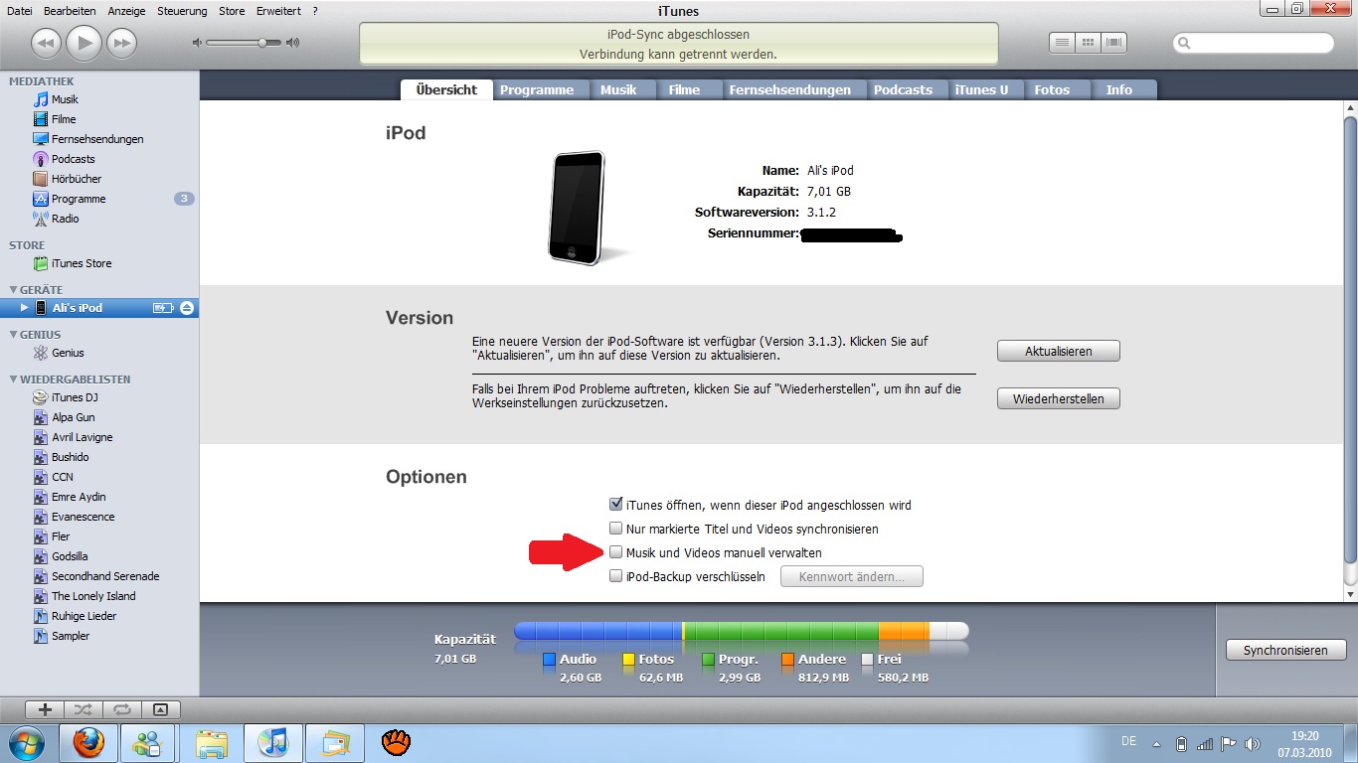1358x763 pixels.
Task: Open Podcasts library in the sidebar
Action: 64,159
